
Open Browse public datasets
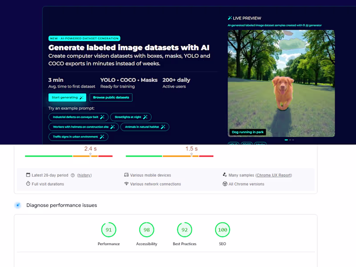(111, 97)
